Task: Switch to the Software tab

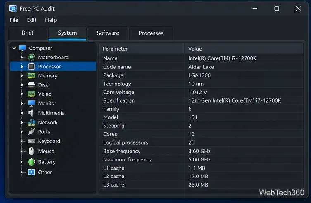Action: 108,33
